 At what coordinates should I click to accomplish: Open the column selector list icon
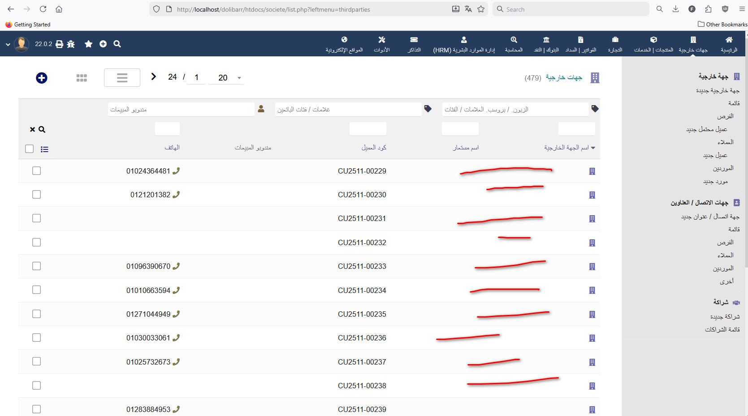[x=44, y=149]
